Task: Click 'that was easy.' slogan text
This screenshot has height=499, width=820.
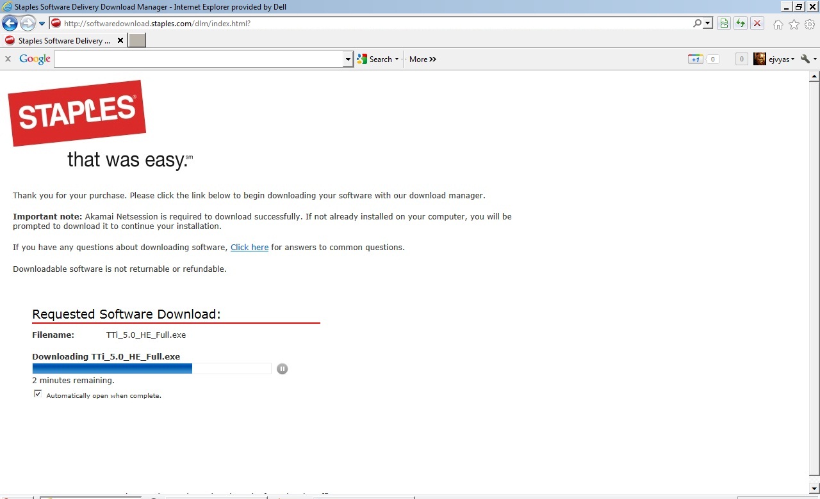Action: tap(129, 160)
